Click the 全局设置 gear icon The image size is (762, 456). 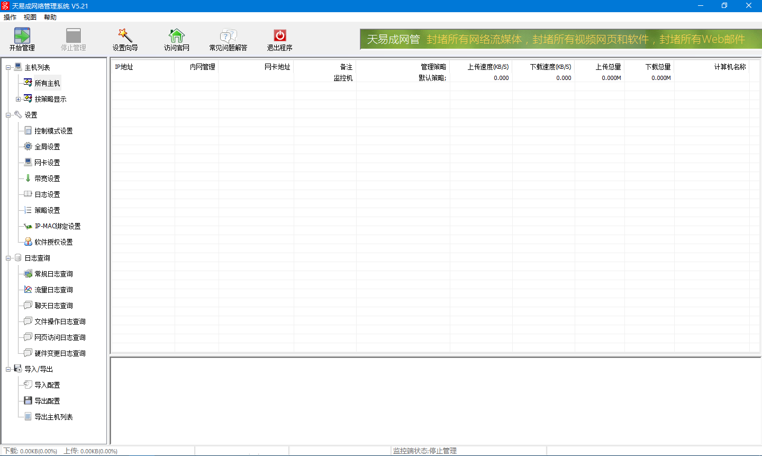click(28, 146)
